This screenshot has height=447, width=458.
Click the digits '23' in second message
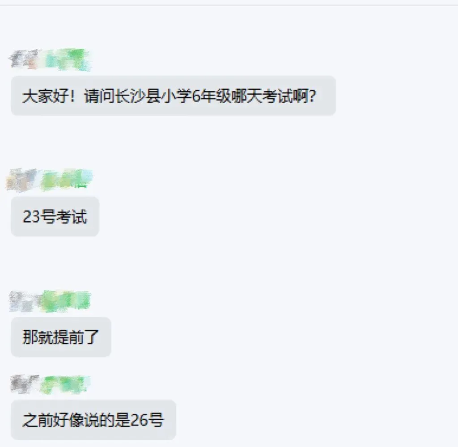[x=31, y=217]
